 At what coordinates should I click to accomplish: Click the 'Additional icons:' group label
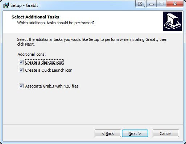[32, 54]
